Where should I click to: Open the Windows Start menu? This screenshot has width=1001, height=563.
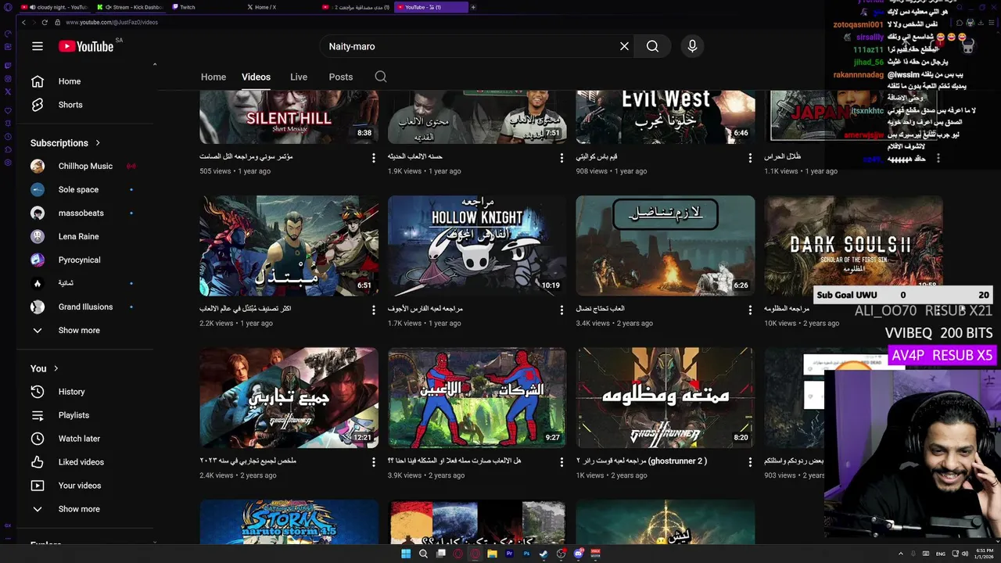tap(406, 554)
